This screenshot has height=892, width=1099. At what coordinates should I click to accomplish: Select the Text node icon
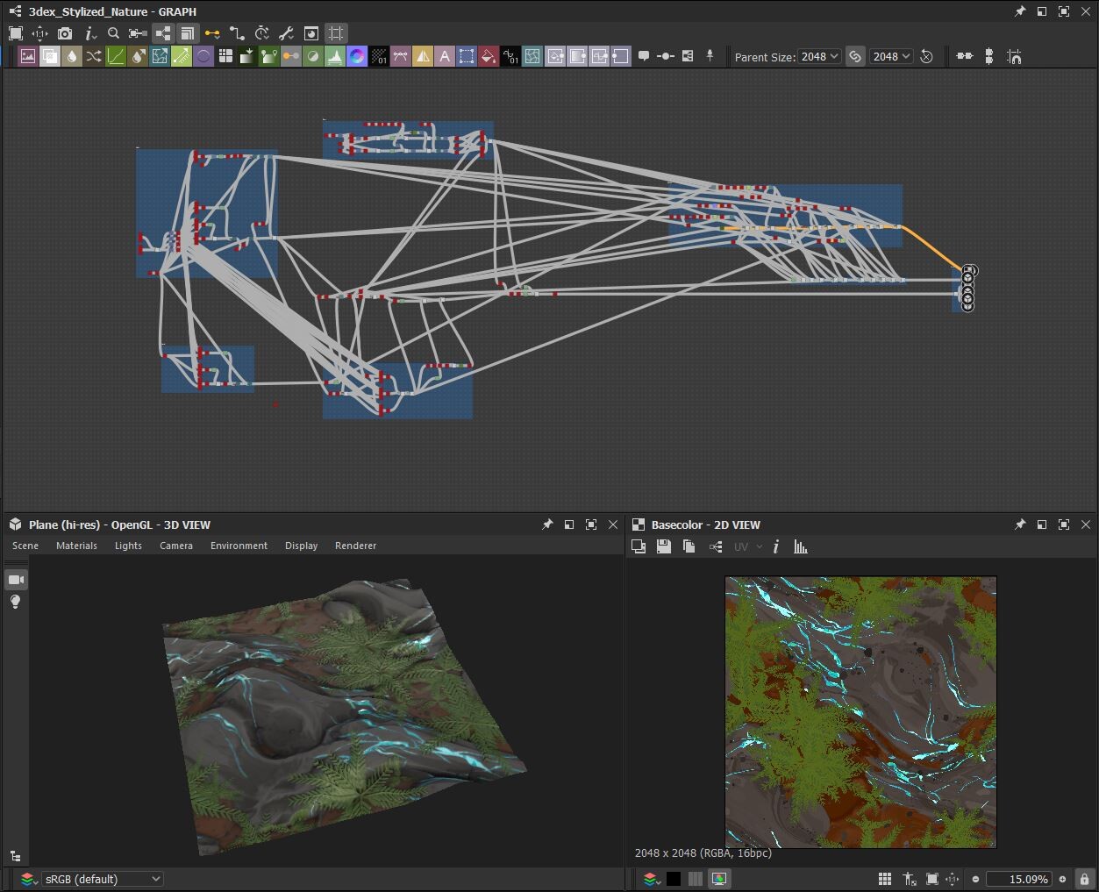(445, 57)
